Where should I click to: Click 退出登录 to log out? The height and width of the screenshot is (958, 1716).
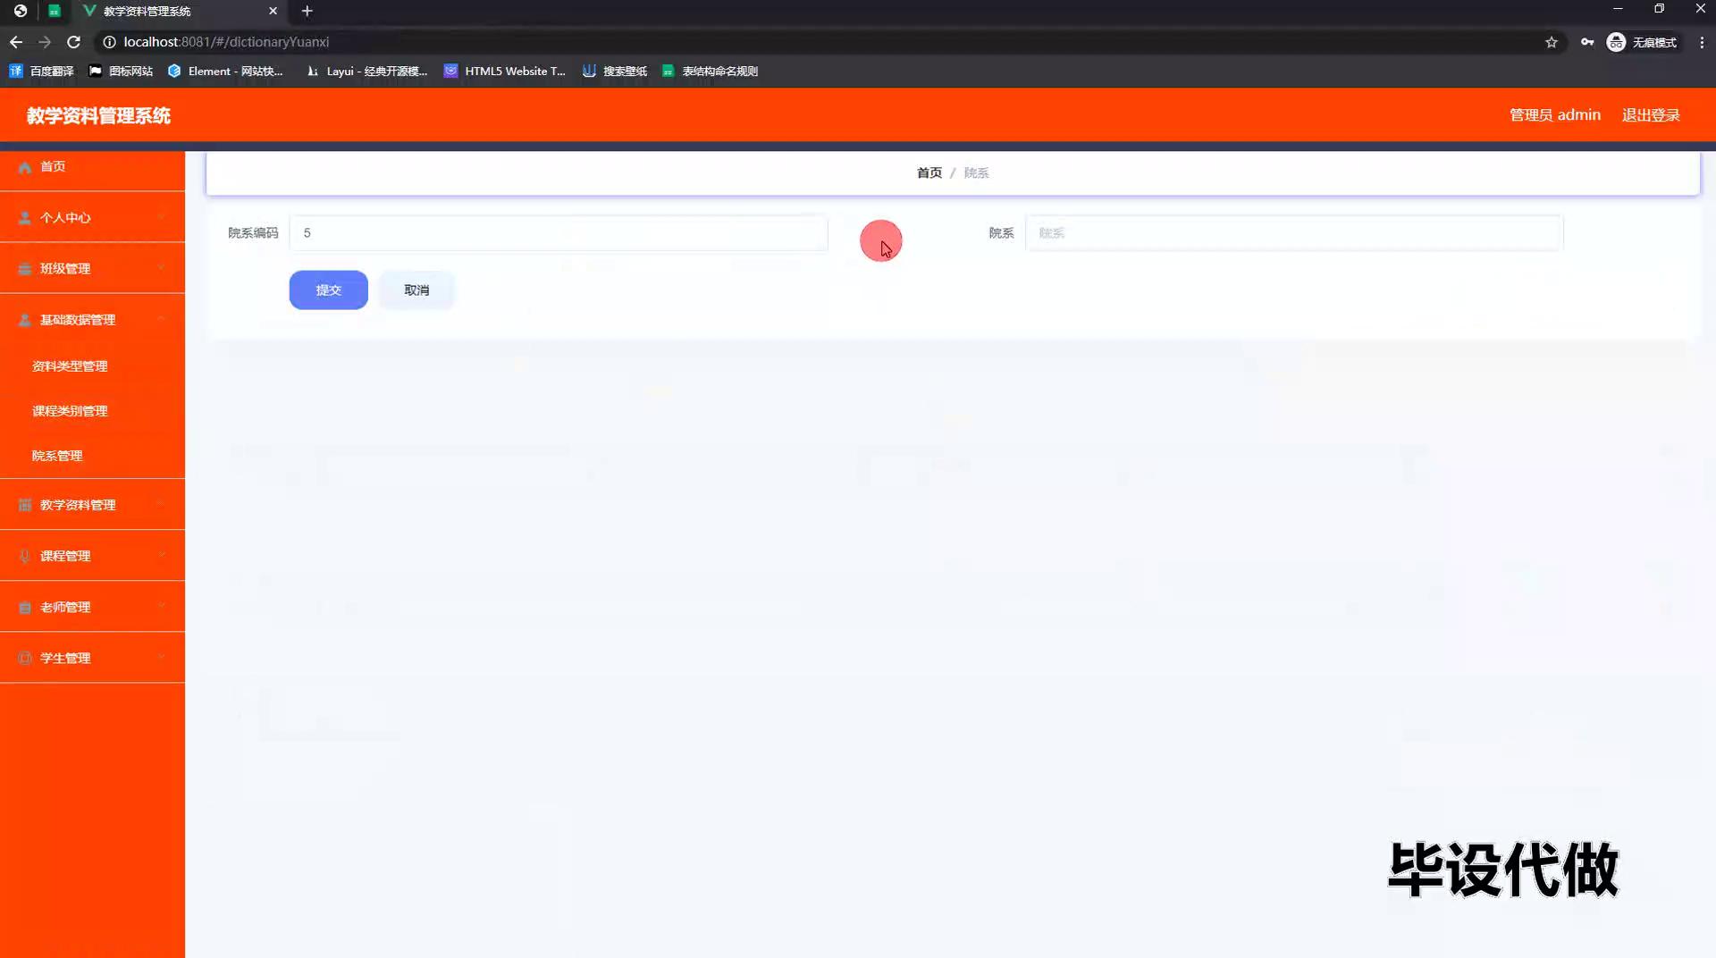[1651, 114]
